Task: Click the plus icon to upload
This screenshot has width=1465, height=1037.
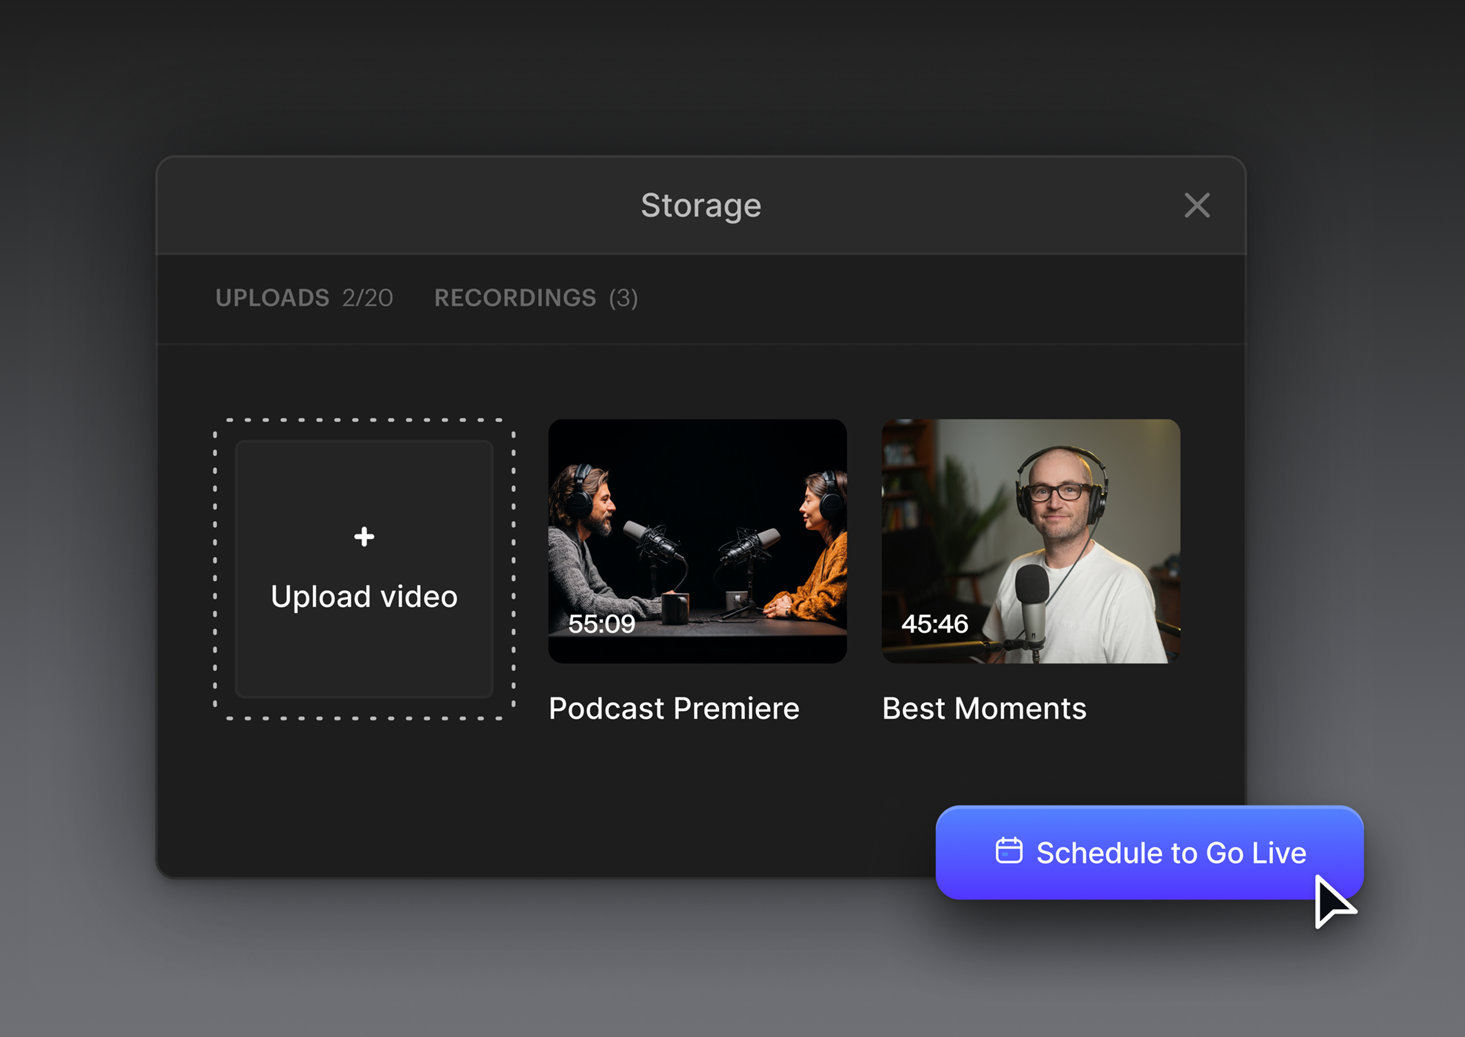Action: pos(364,537)
